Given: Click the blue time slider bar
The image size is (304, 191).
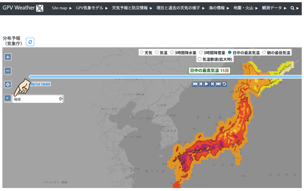Looking at the screenshot, I should coord(165,77).
